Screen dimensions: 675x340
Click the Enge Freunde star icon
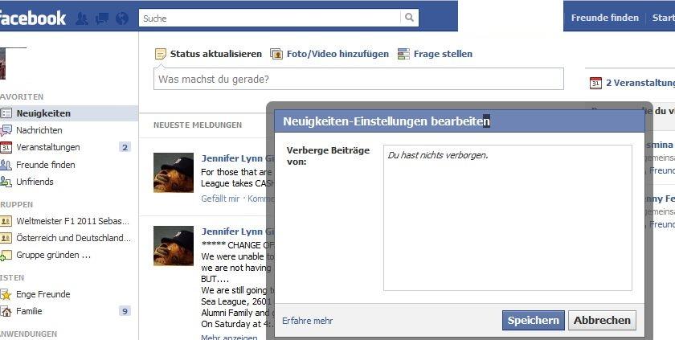pos(6,294)
